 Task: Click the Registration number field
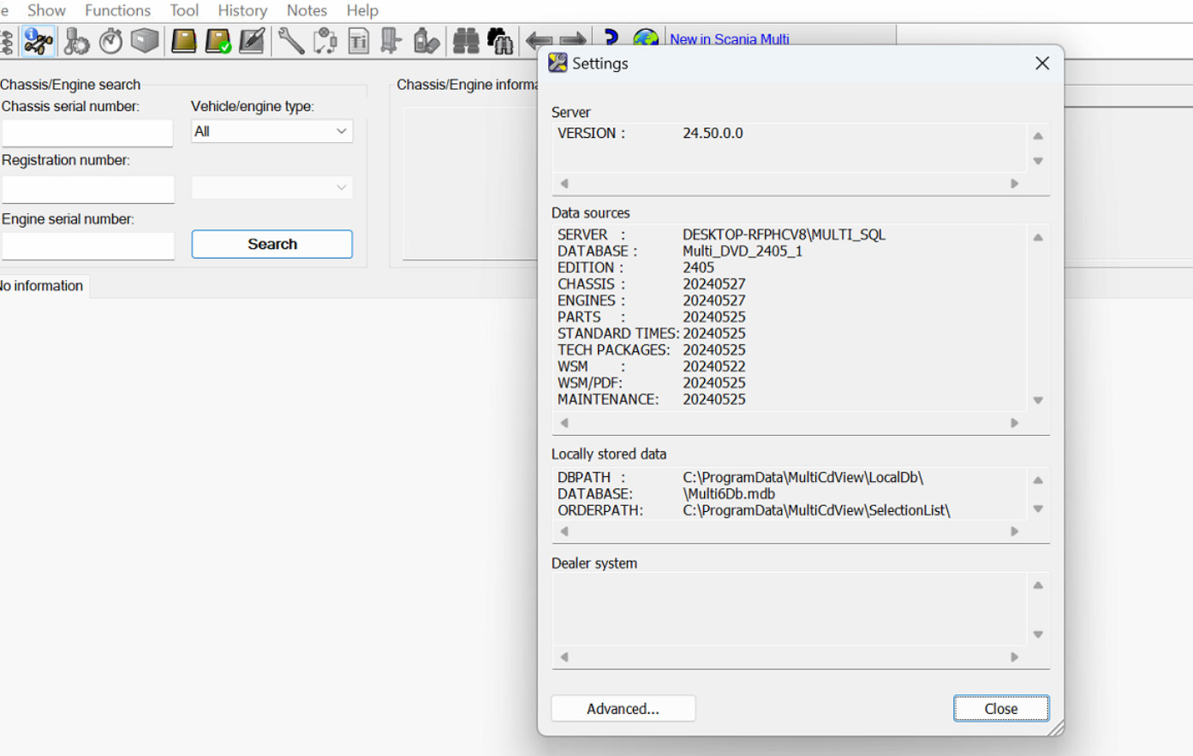pos(87,189)
